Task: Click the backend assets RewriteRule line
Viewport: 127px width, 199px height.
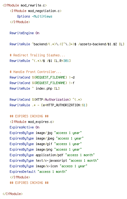Action: tap(67, 44)
